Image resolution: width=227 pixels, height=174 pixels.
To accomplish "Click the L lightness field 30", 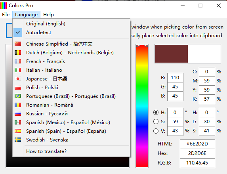I will pyautogui.click(x=207, y=122).
